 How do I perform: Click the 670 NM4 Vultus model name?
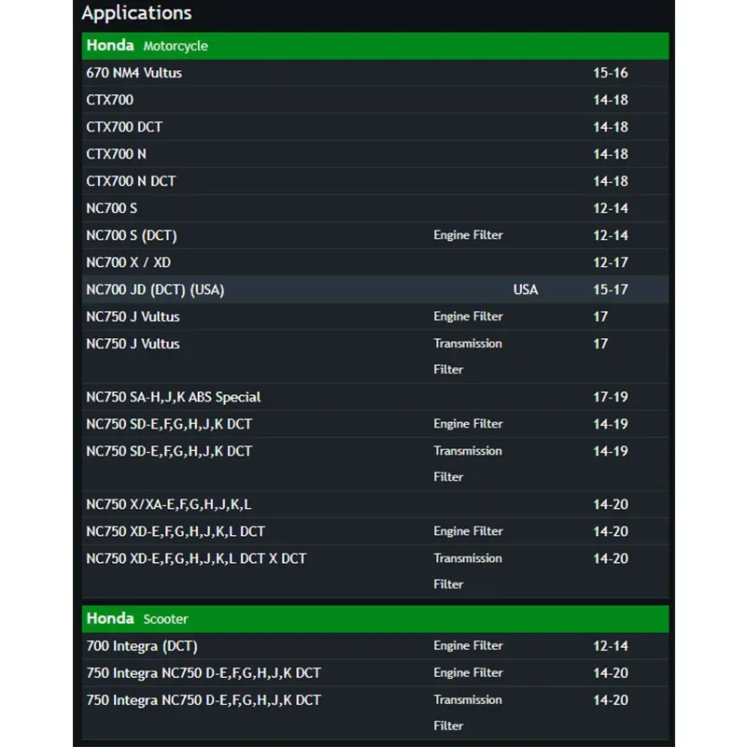134,73
